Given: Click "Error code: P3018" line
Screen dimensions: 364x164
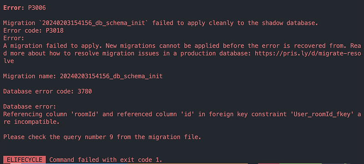Looking at the screenshot, I should [x=33, y=30].
